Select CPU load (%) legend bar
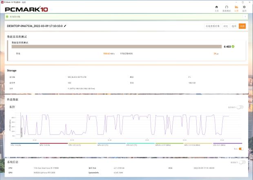 coord(24,144)
